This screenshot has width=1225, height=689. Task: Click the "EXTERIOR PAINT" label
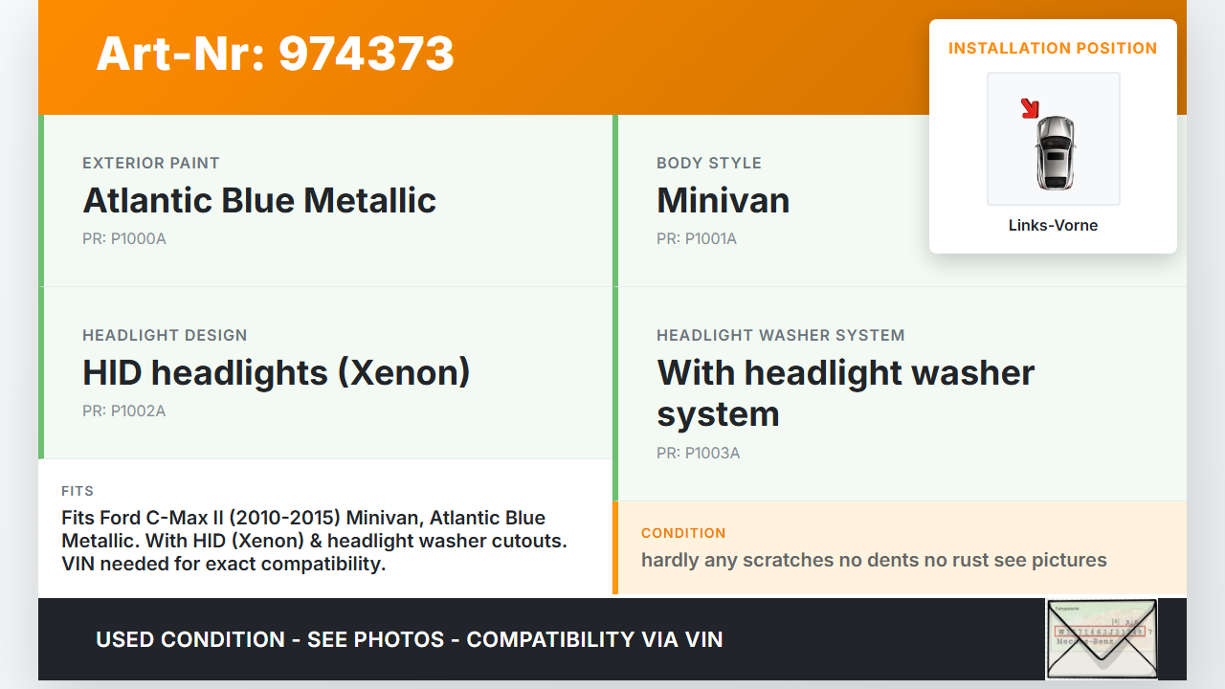[x=151, y=163]
